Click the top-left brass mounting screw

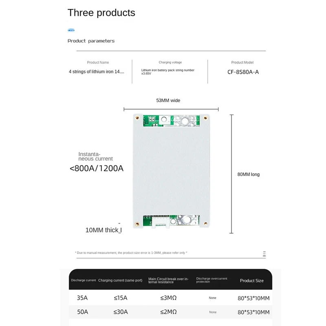coord(137,119)
